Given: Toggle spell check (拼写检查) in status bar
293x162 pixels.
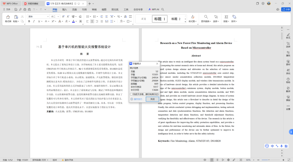Looking at the screenshot, I should point(39,160).
